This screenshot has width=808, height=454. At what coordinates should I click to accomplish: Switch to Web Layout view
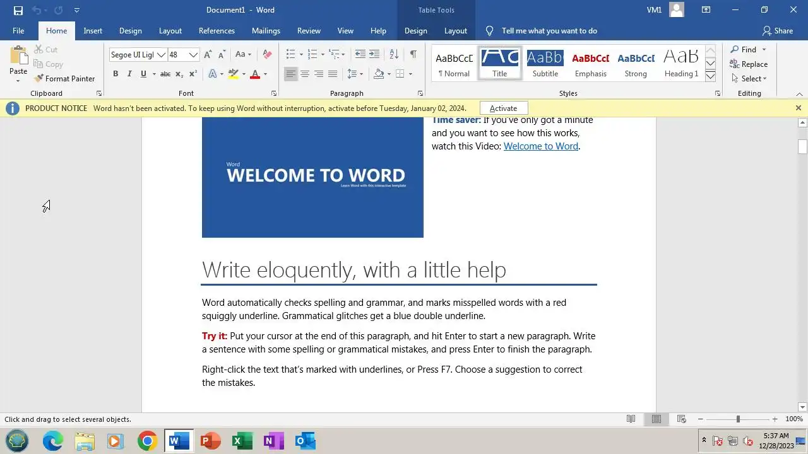click(682, 419)
